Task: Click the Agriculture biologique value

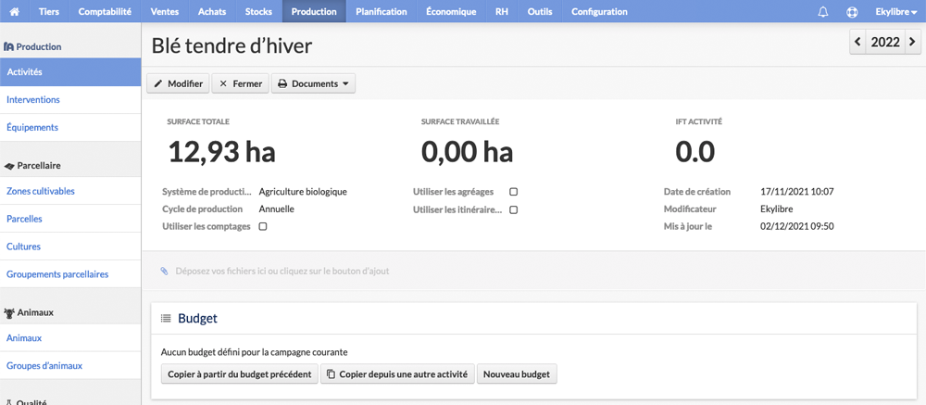Action: click(x=303, y=192)
